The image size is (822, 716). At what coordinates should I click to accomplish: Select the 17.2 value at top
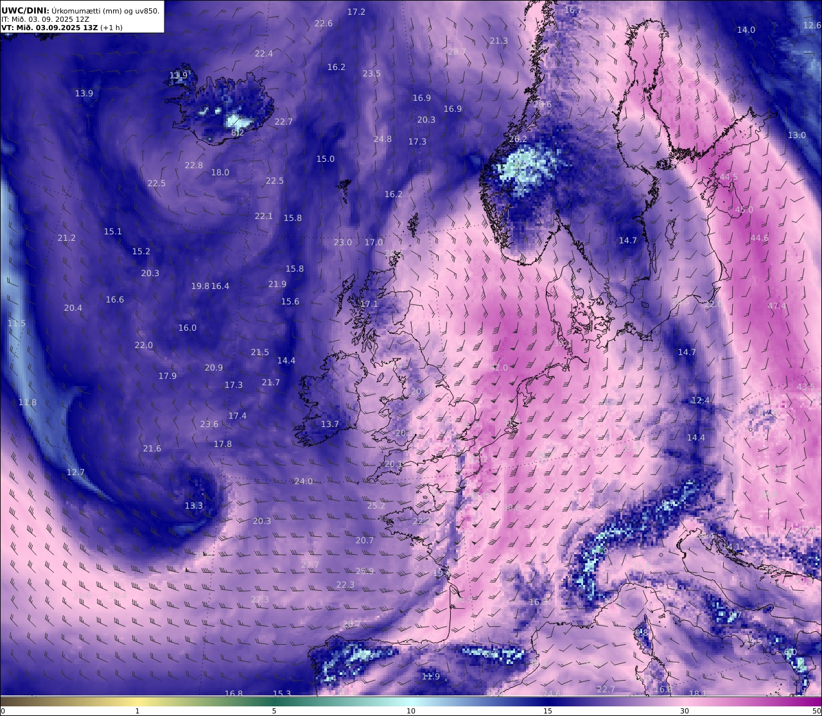(356, 12)
